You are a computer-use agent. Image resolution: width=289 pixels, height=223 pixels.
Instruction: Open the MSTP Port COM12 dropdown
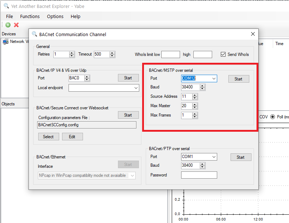click(x=214, y=79)
